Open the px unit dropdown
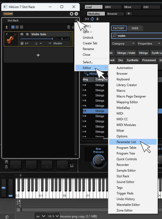The width and height of the screenshot is (162, 219). (40, 216)
